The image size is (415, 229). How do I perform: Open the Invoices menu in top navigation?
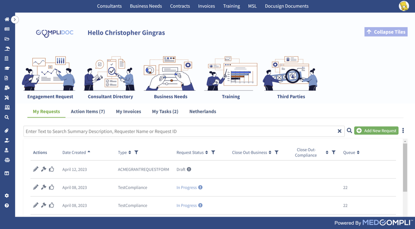click(206, 6)
